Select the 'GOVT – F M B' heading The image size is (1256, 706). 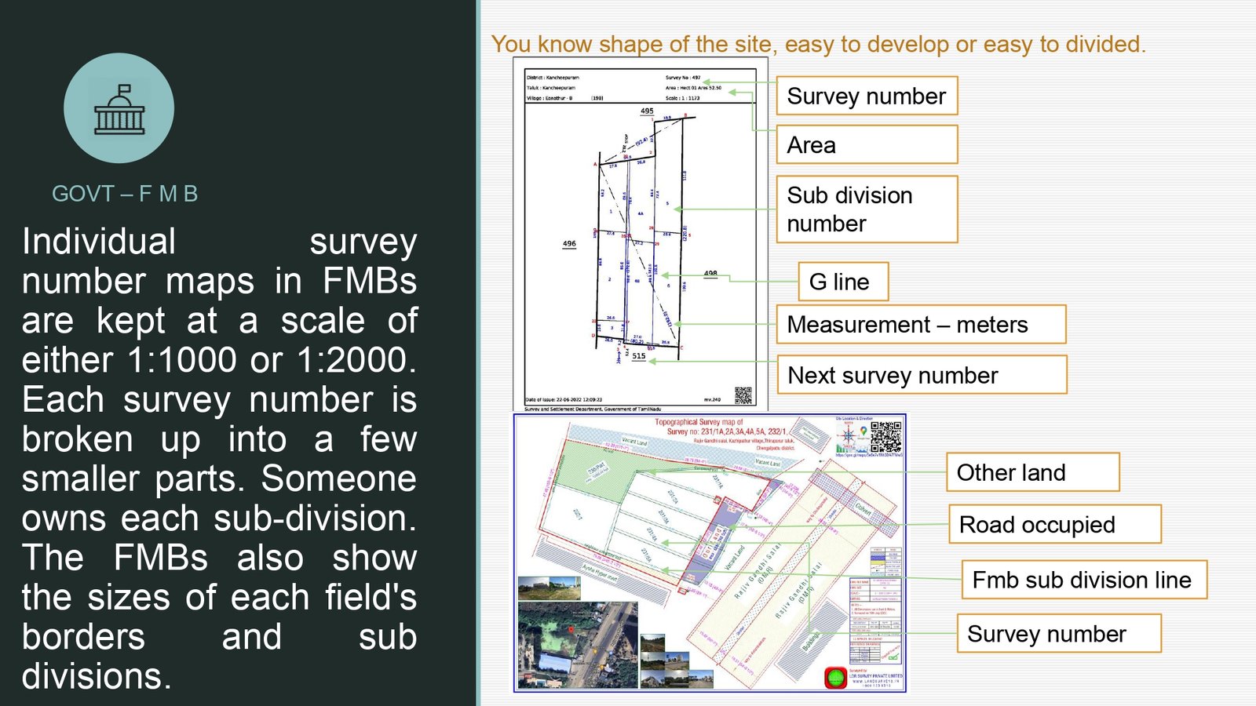tap(125, 194)
